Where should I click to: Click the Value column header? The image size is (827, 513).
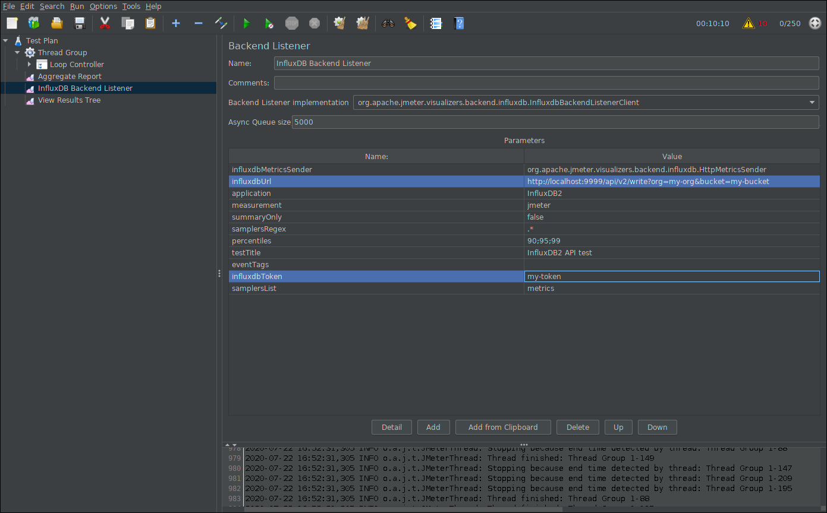pos(672,156)
